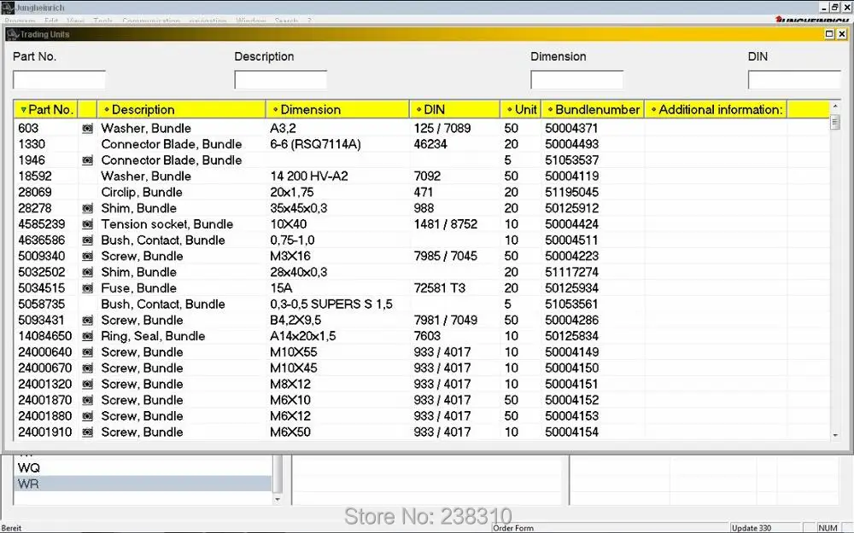Image resolution: width=854 pixels, height=533 pixels.
Task: View the camera icon for part 24001880
Action: point(87,416)
